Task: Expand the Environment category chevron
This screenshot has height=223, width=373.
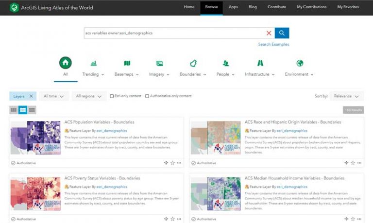Action: coord(312,74)
